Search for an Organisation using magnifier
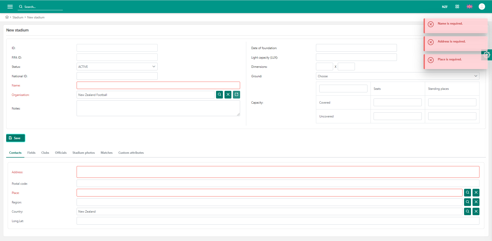The height and width of the screenshot is (241, 492). (219, 95)
